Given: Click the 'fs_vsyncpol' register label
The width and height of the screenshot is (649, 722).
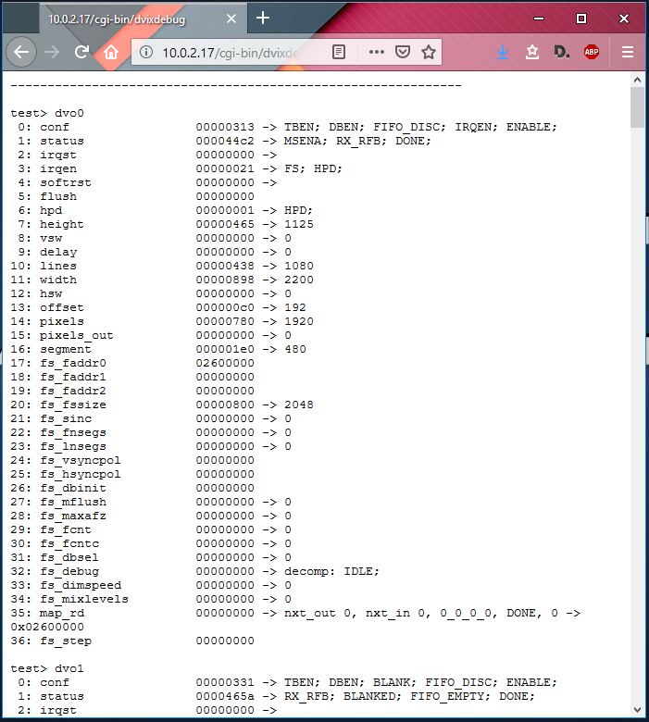Looking at the screenshot, I should 81,460.
